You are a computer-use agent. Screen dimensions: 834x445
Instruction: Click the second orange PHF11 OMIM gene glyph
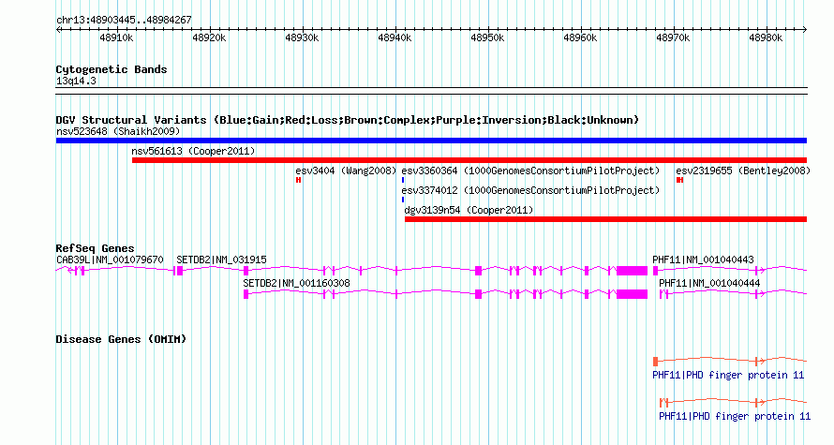(x=733, y=403)
